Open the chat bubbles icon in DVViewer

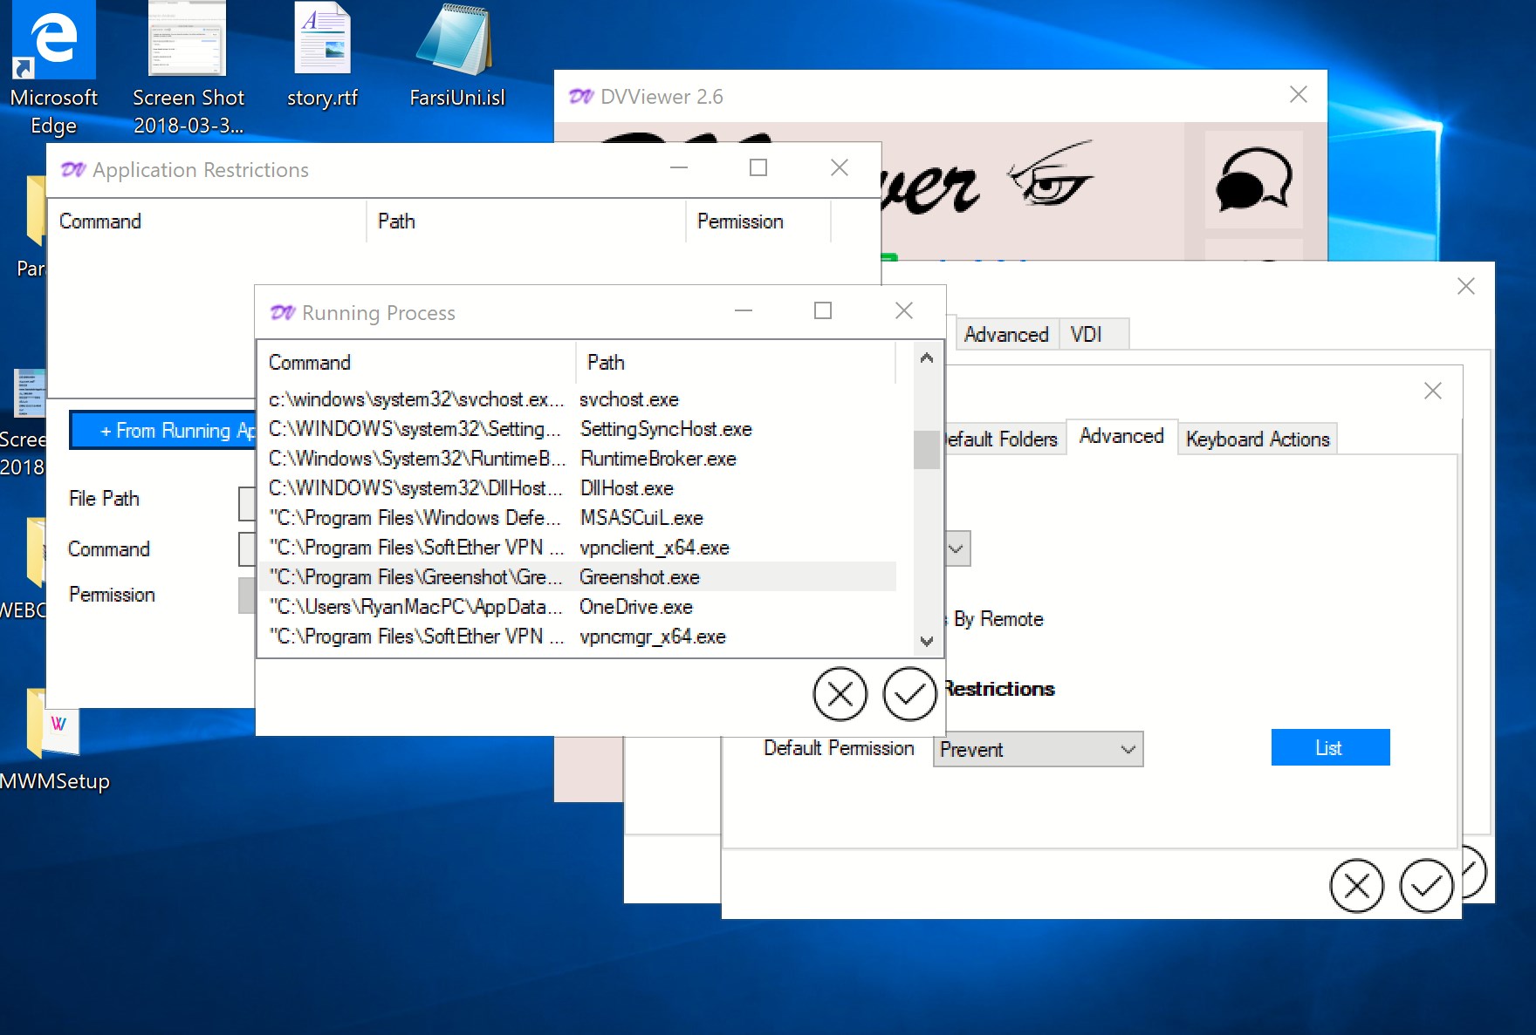point(1253,180)
